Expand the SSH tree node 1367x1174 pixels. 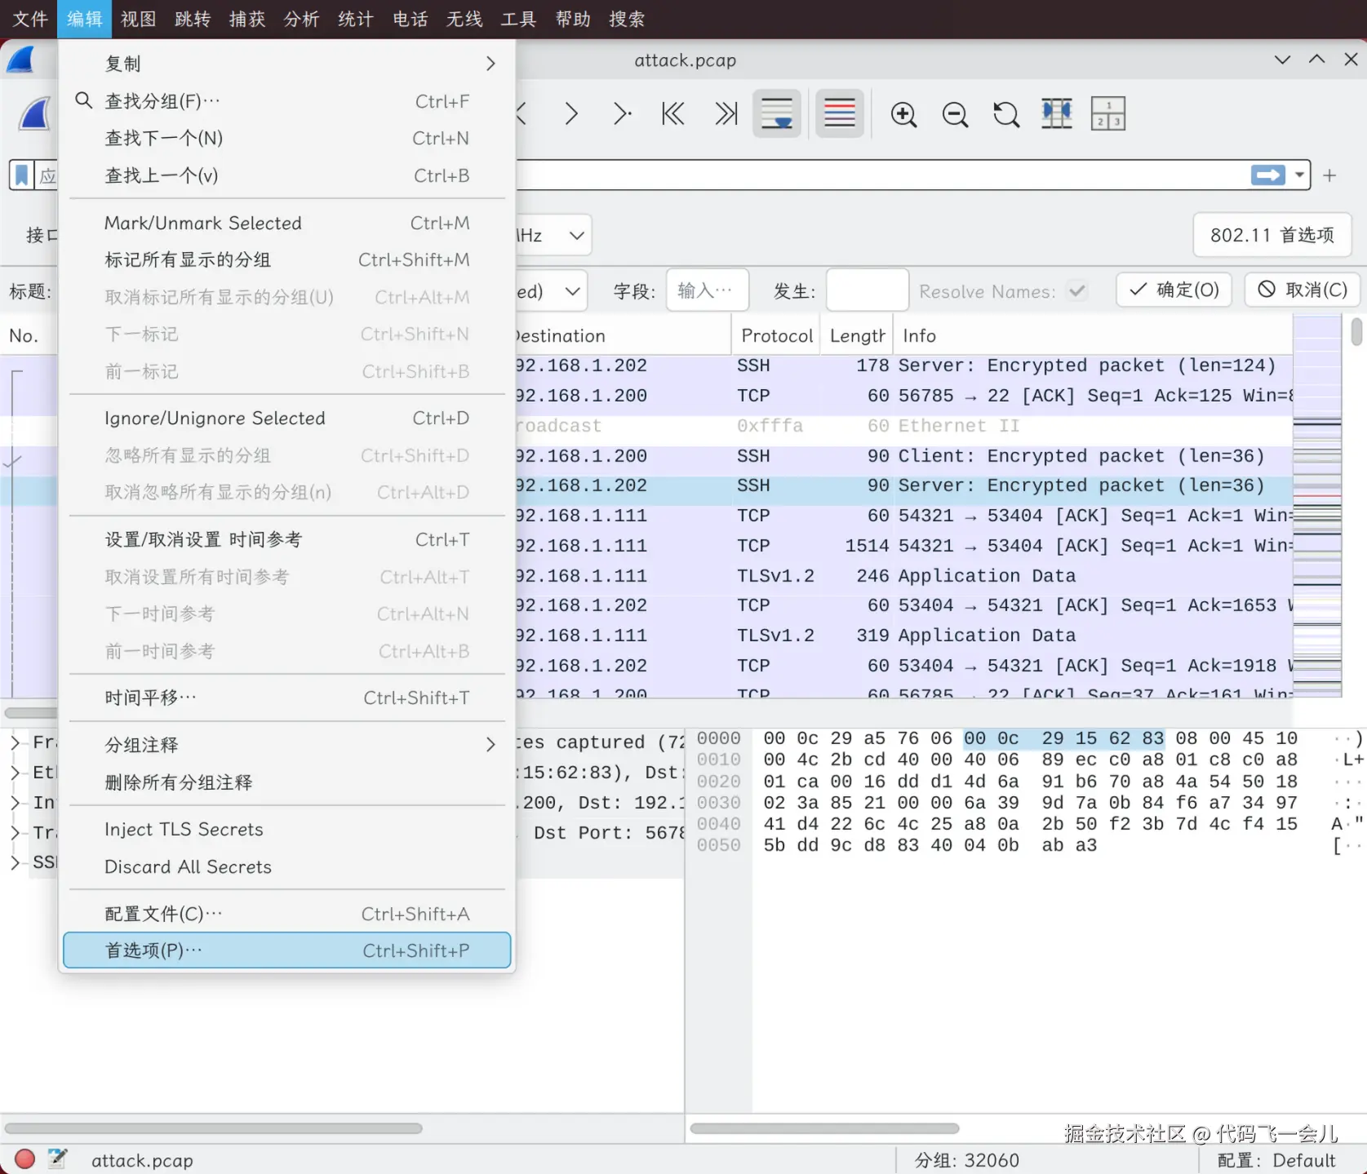pos(15,862)
